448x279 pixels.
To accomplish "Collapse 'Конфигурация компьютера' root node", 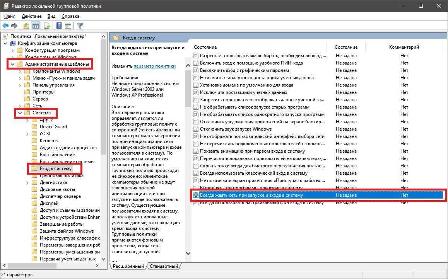I will pyautogui.click(x=5, y=43).
